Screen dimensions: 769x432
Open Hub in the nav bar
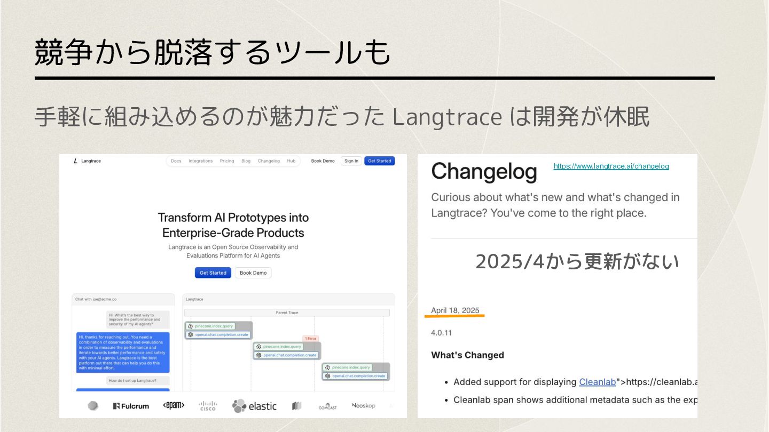(291, 161)
